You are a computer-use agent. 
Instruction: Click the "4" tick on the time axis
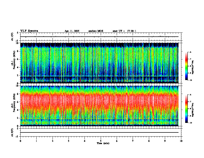coord(85,141)
